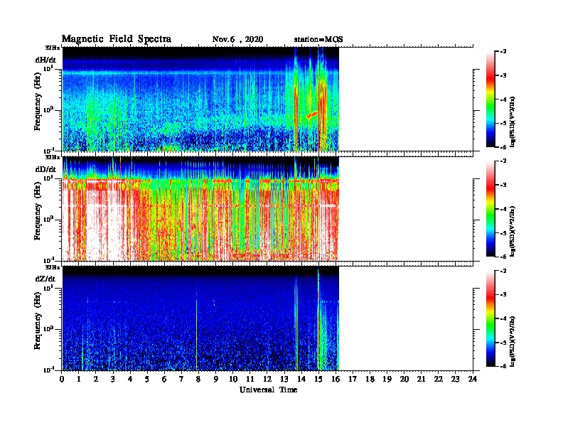Click hour "18" on Universal Time axis

pyautogui.click(x=370, y=380)
